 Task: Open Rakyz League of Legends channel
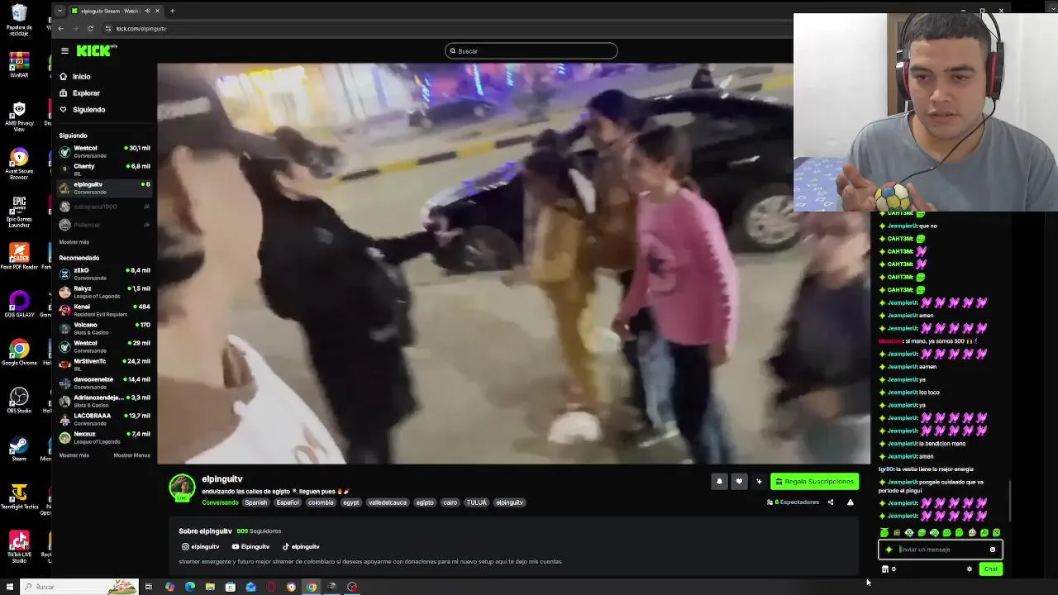coord(105,292)
